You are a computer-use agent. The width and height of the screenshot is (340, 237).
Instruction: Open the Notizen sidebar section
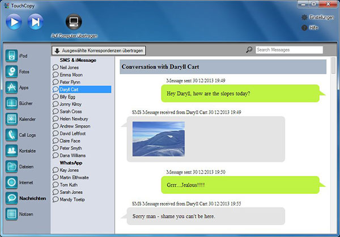(12, 214)
